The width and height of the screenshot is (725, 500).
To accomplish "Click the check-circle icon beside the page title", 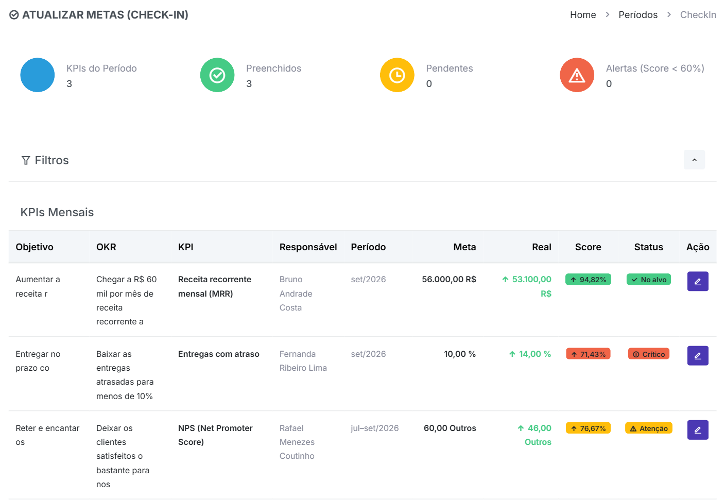I will tap(14, 15).
